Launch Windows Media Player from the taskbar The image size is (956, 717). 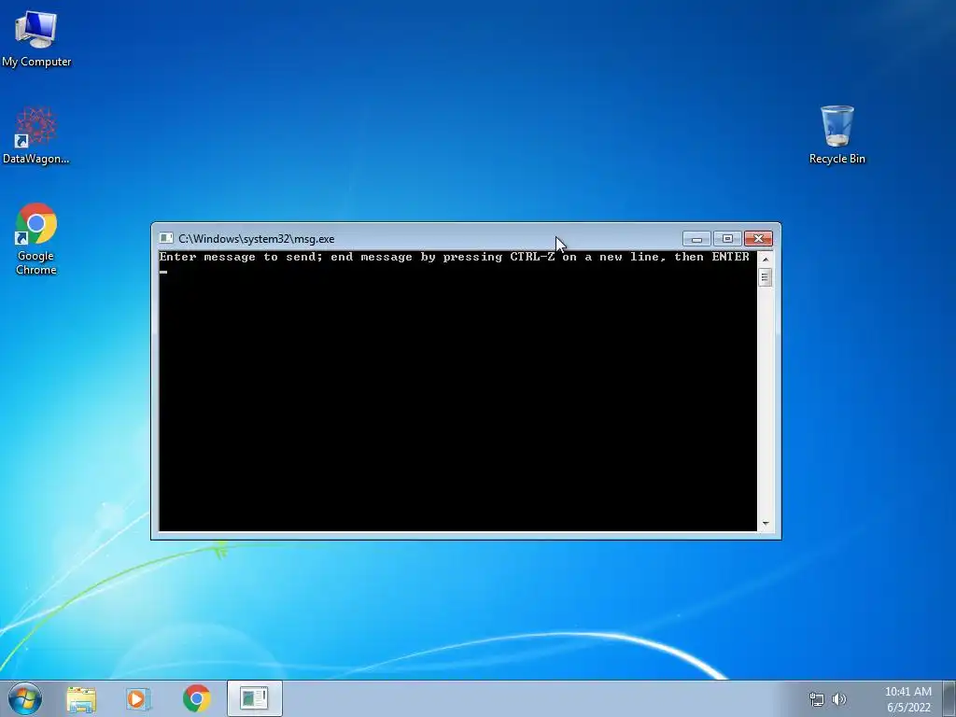pyautogui.click(x=138, y=698)
